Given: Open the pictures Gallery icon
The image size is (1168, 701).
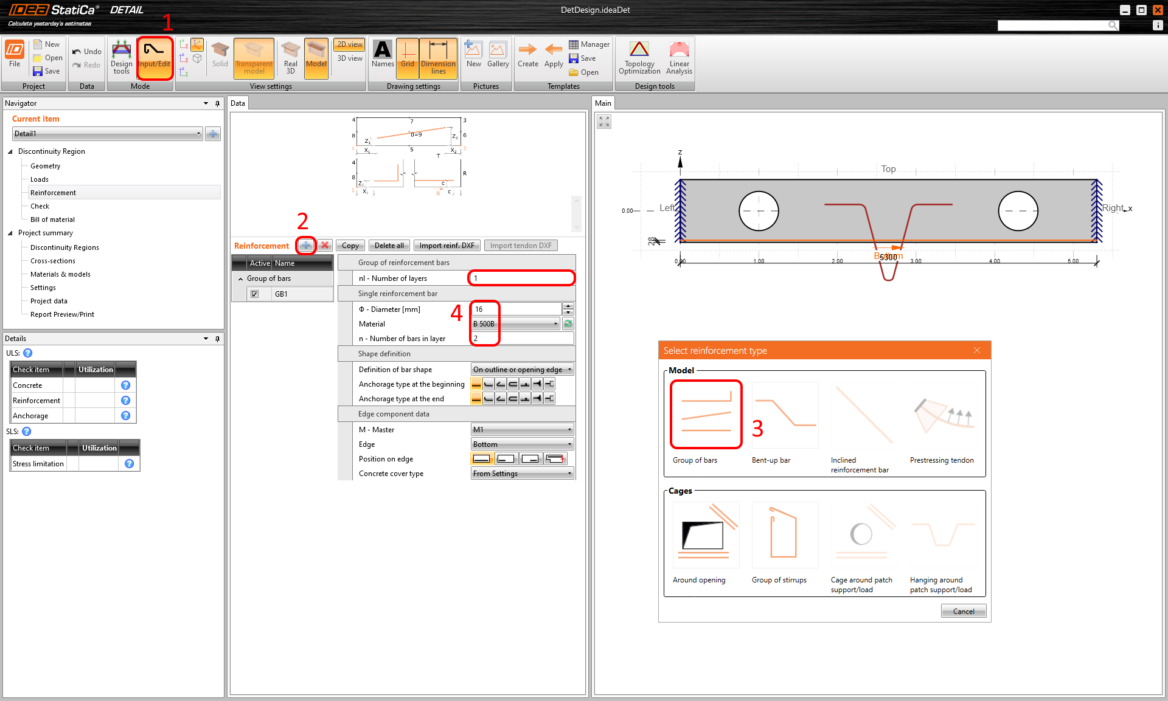Looking at the screenshot, I should click(498, 55).
